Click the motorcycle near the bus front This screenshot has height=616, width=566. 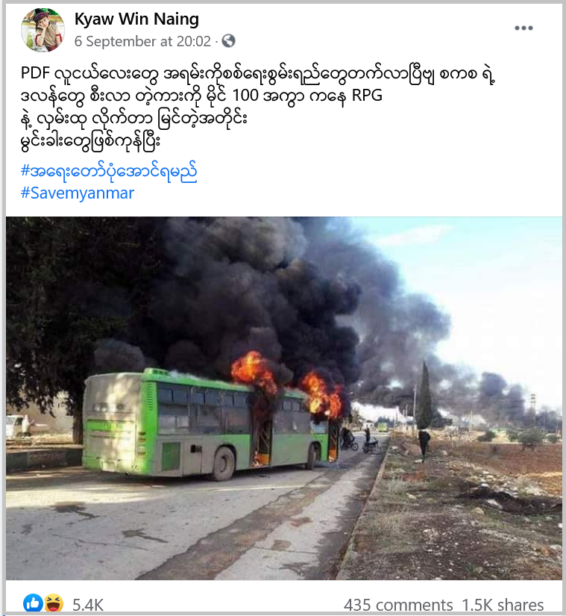[x=371, y=446]
